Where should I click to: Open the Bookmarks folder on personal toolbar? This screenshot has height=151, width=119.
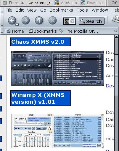[x=43, y=31]
